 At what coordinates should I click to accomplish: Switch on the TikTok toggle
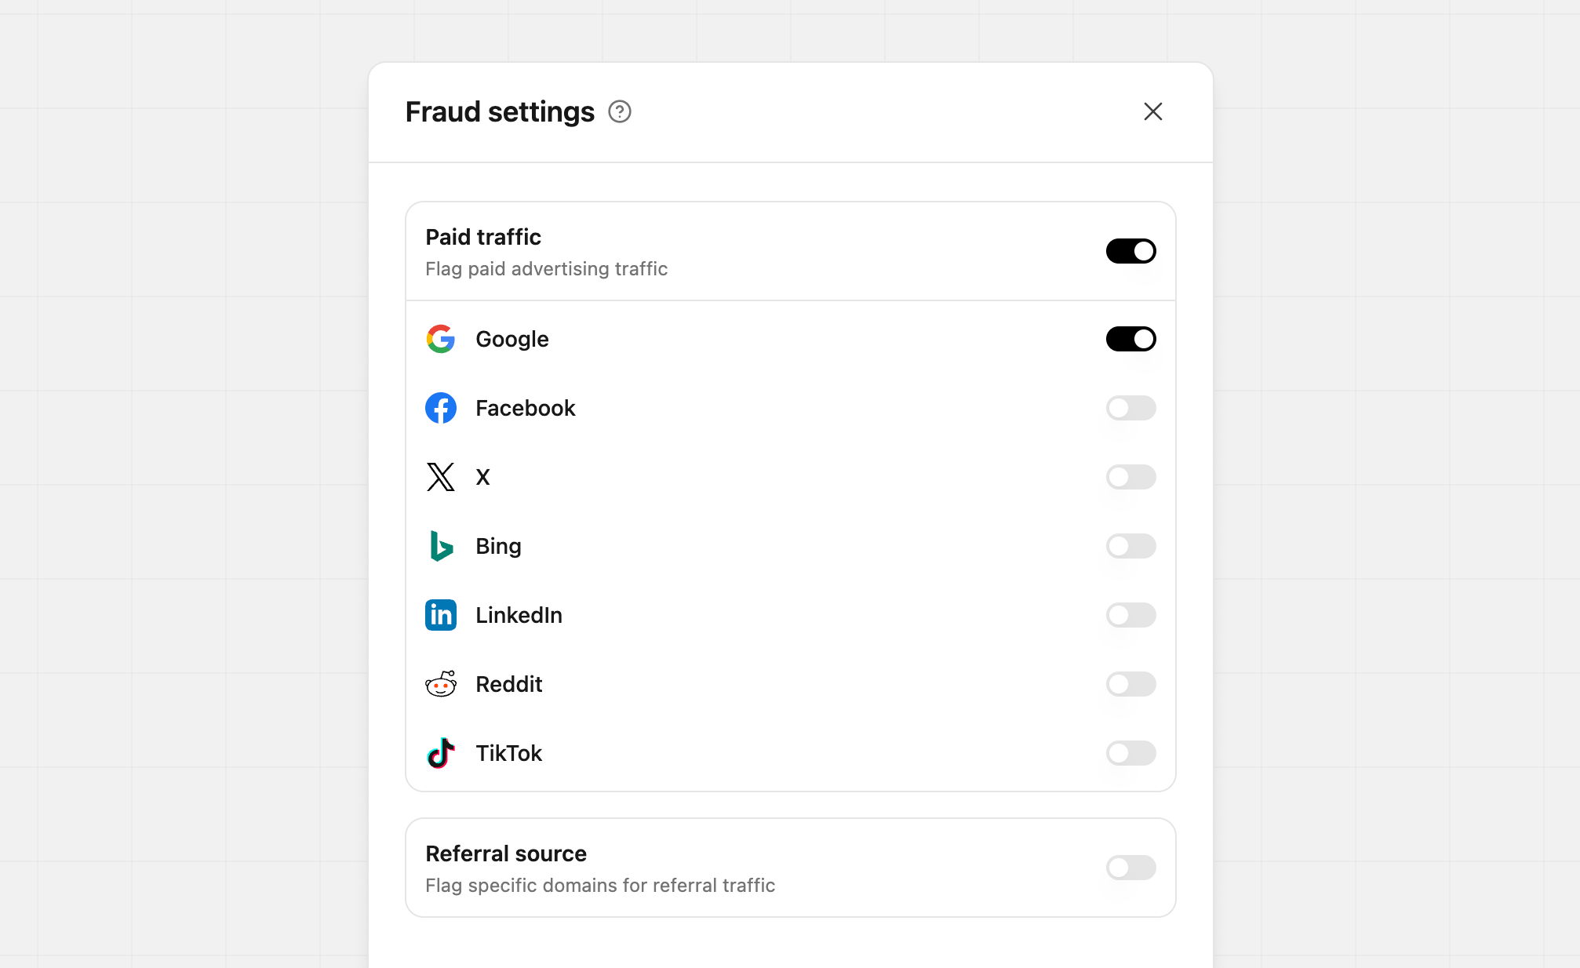click(x=1130, y=753)
